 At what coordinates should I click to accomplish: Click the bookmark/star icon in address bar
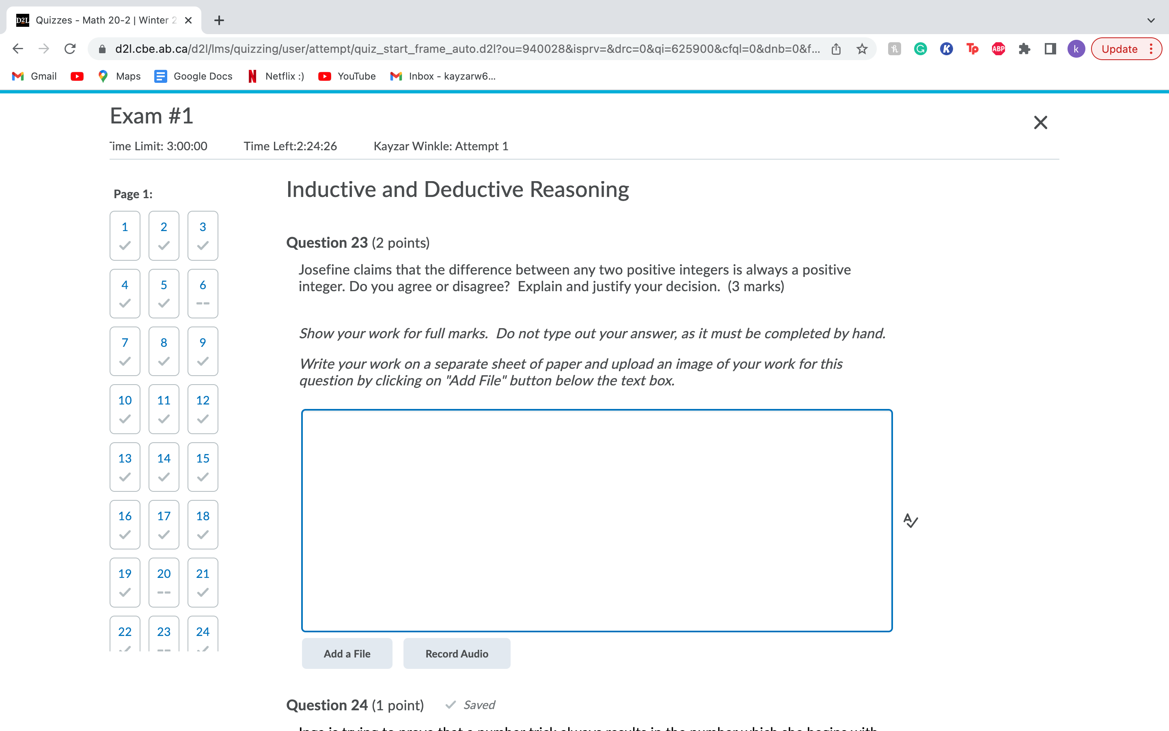click(862, 49)
